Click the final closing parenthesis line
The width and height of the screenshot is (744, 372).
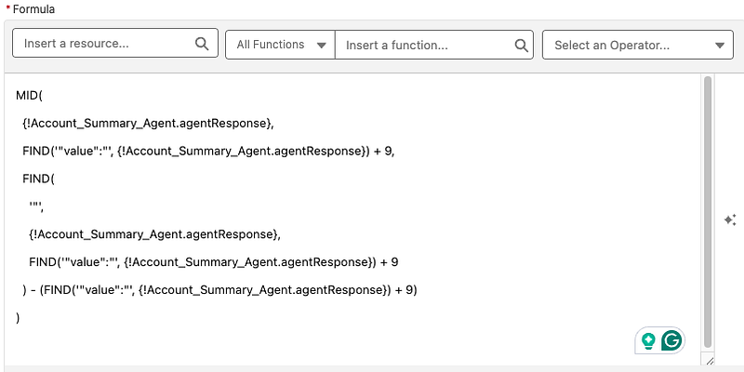click(x=18, y=318)
